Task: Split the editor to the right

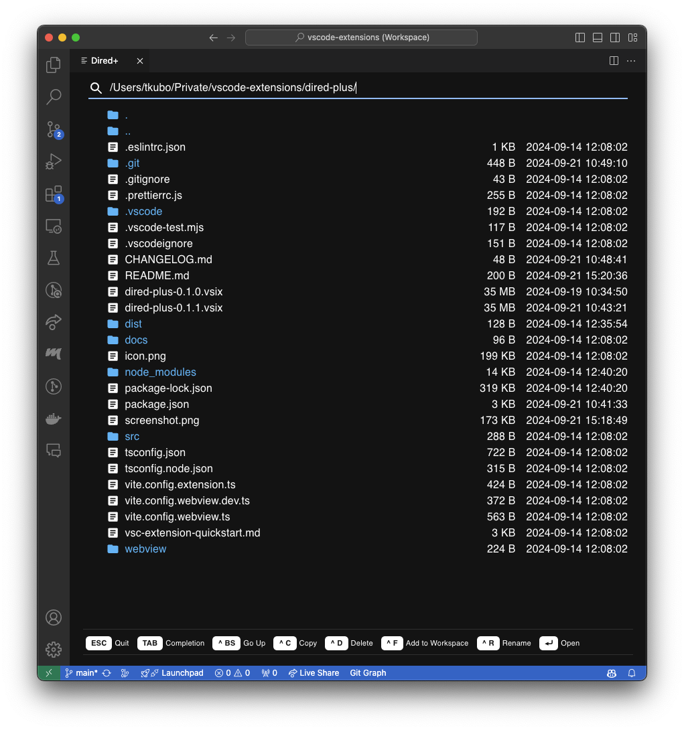Action: pos(614,60)
